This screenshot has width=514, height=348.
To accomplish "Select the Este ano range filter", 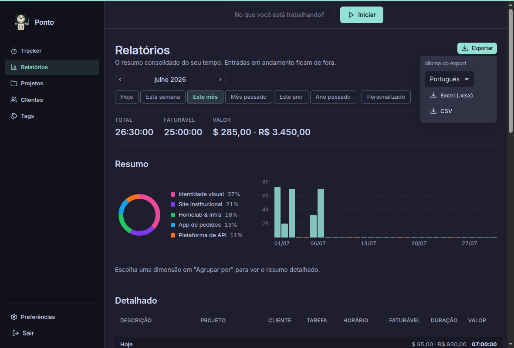I will (291, 97).
